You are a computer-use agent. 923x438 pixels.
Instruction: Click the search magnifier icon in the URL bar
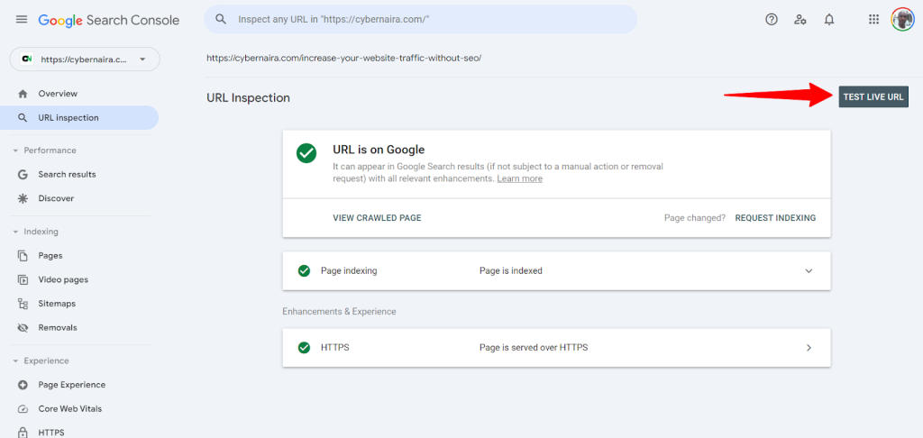click(221, 19)
